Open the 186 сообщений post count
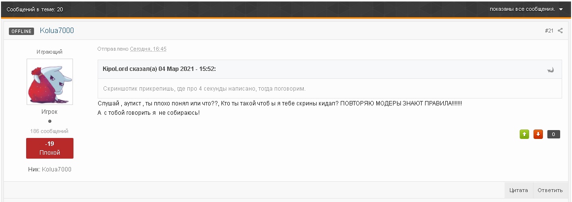This screenshot has width=572, height=202. pos(49,131)
